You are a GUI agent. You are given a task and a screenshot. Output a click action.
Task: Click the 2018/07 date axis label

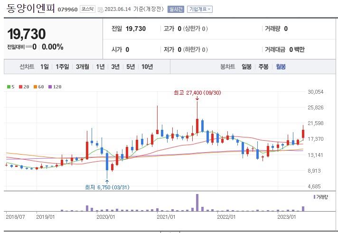(x=15, y=217)
